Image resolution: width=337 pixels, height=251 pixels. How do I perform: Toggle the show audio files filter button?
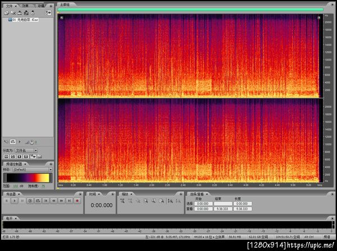pyautogui.click(x=6, y=157)
